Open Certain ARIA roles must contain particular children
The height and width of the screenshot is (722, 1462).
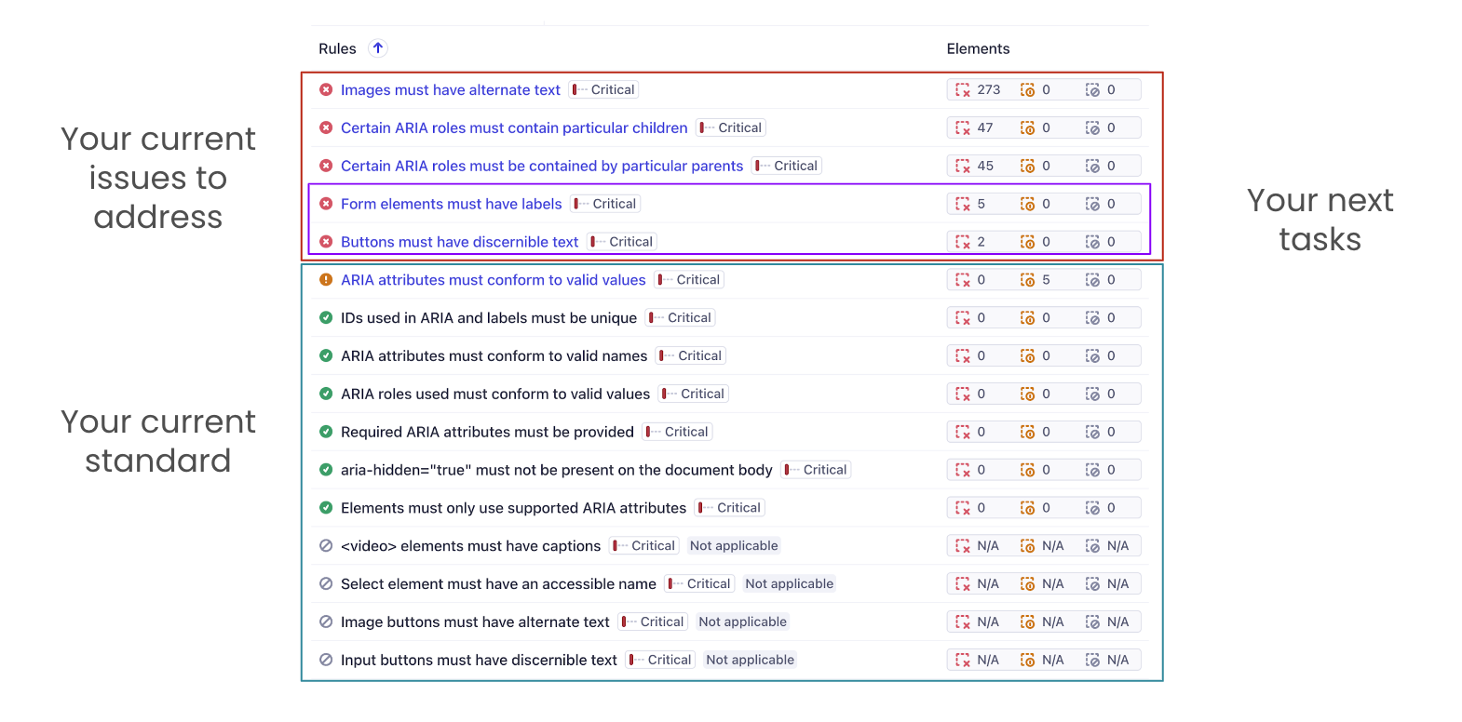514,128
